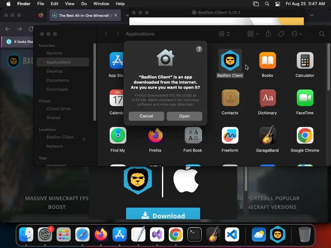Viewport: 331px width, 248px height.
Task: Open Spotlight search in menu bar
Action: pyautogui.click(x=267, y=4)
